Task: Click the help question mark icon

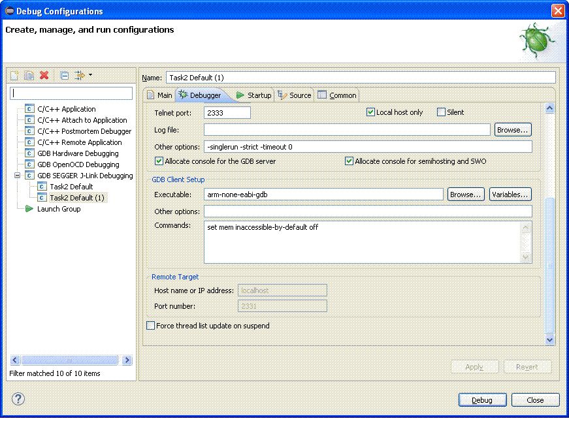Action: (x=18, y=399)
